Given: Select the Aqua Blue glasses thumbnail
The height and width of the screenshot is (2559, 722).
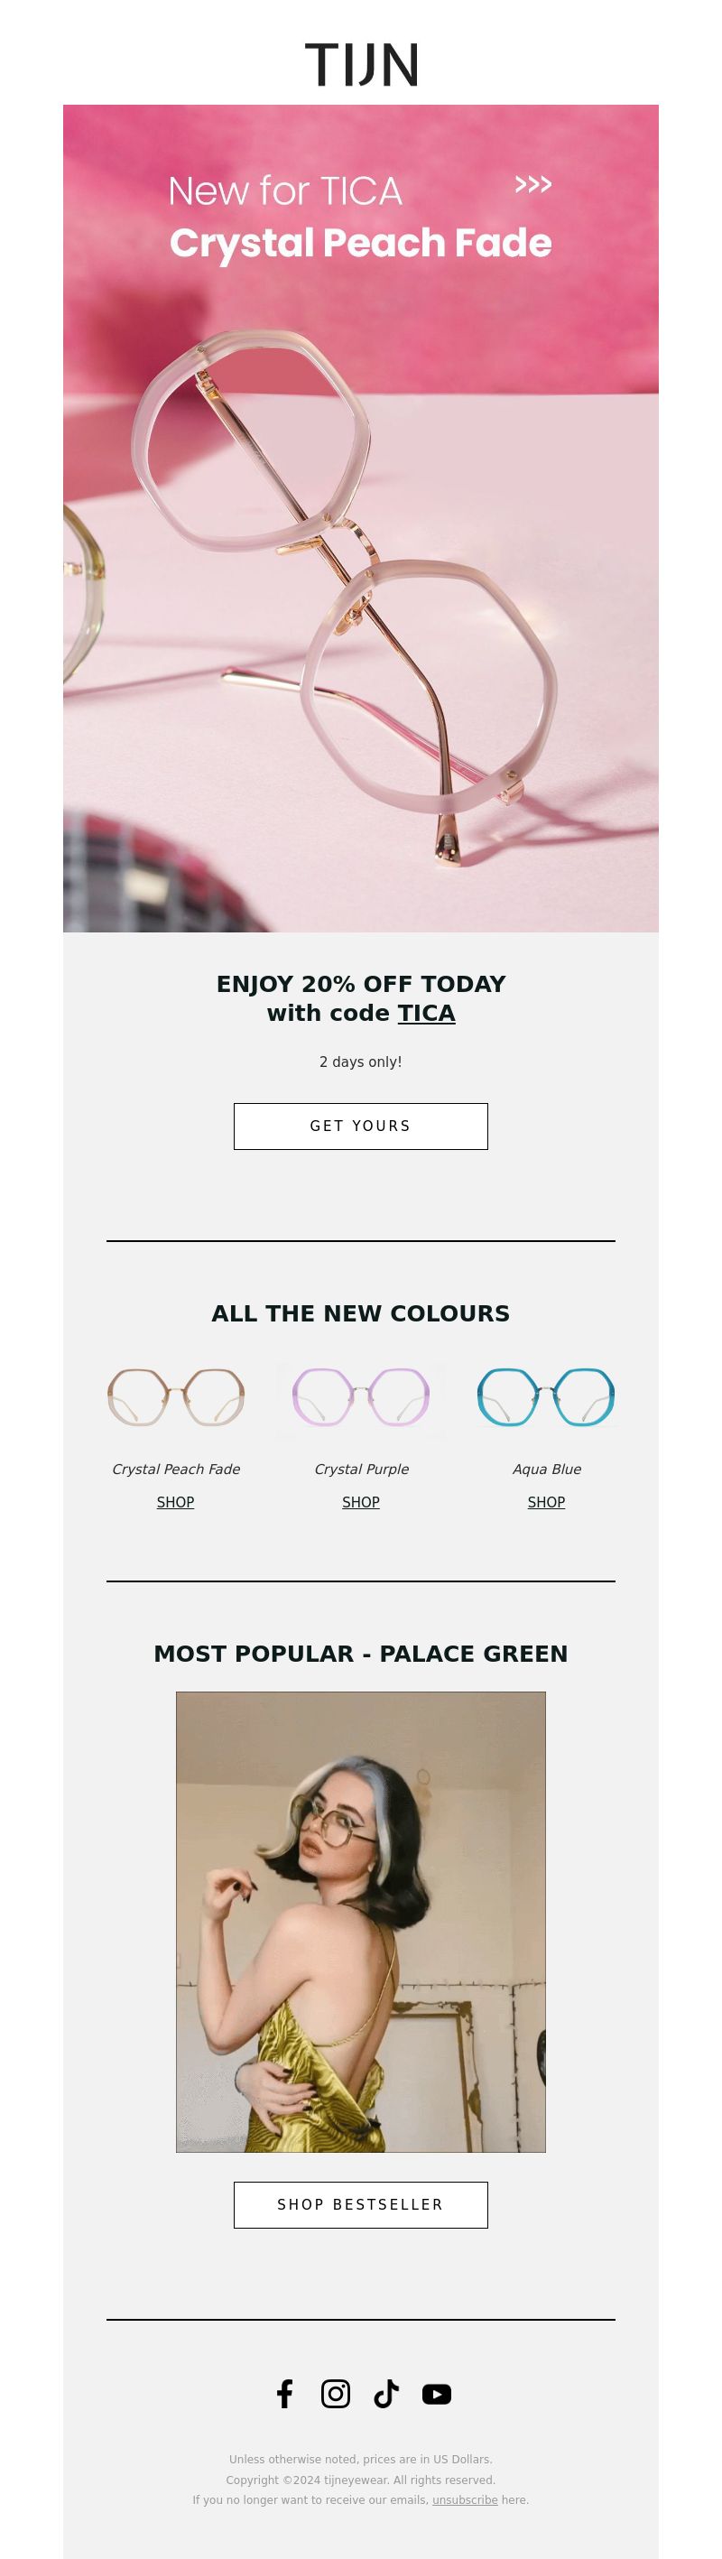Looking at the screenshot, I should pyautogui.click(x=546, y=1396).
